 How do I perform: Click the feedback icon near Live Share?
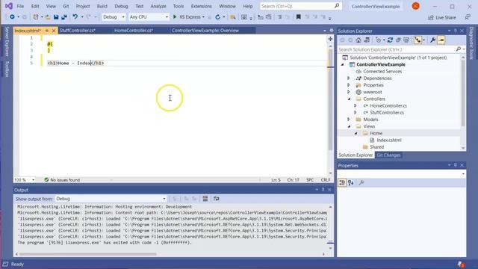click(468, 17)
